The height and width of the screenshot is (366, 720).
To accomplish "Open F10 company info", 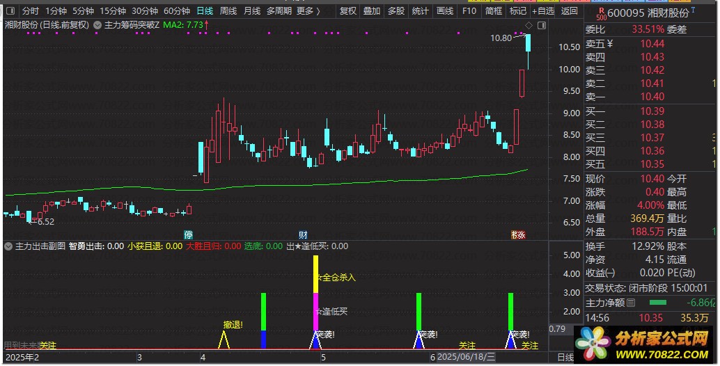I will coord(469,10).
